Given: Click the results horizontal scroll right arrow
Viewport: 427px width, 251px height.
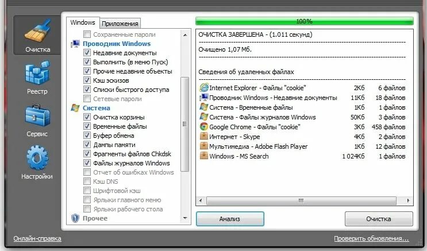Looking at the screenshot, I should click(x=408, y=200).
